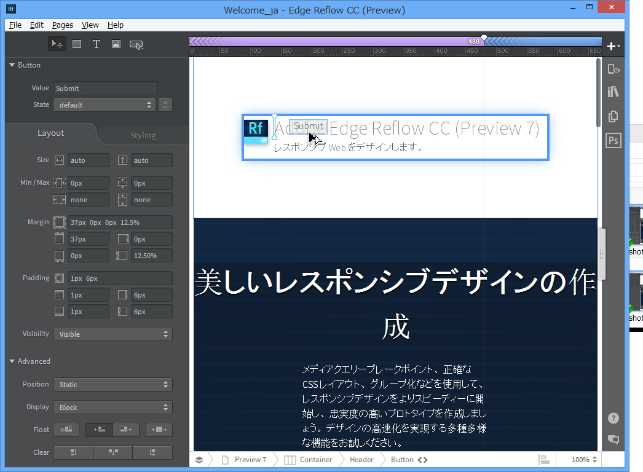Open the State dropdown showing default
643x472 pixels.
pyautogui.click(x=104, y=104)
